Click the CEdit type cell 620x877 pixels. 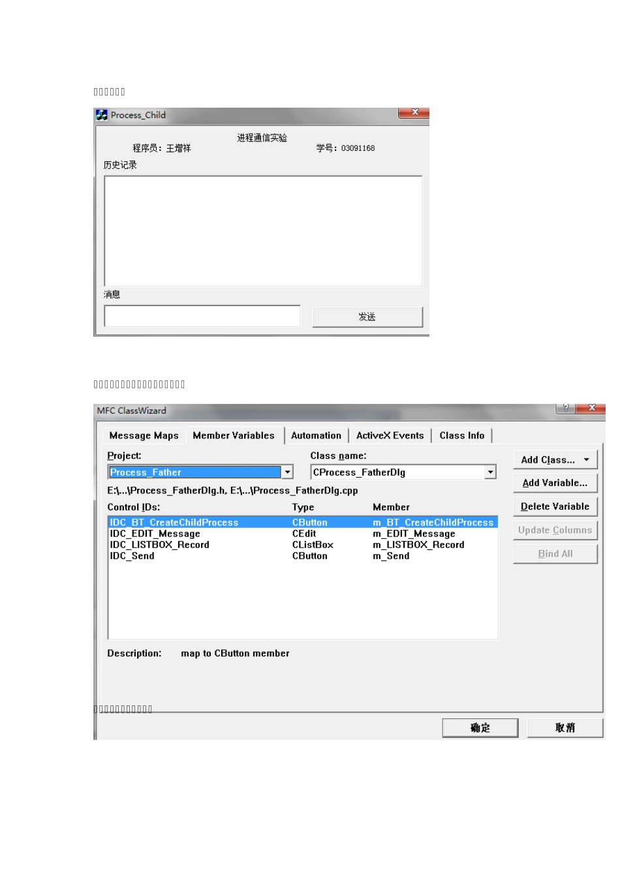click(304, 534)
